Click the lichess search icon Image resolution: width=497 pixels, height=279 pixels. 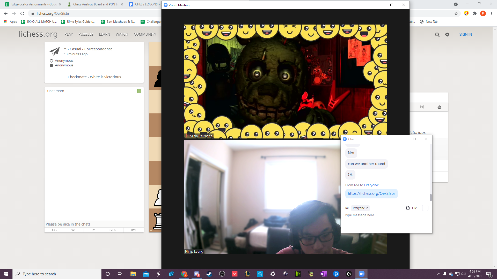coord(437,34)
